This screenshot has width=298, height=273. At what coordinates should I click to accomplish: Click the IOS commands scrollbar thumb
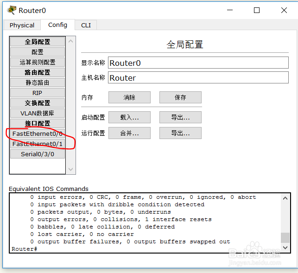click(x=285, y=238)
